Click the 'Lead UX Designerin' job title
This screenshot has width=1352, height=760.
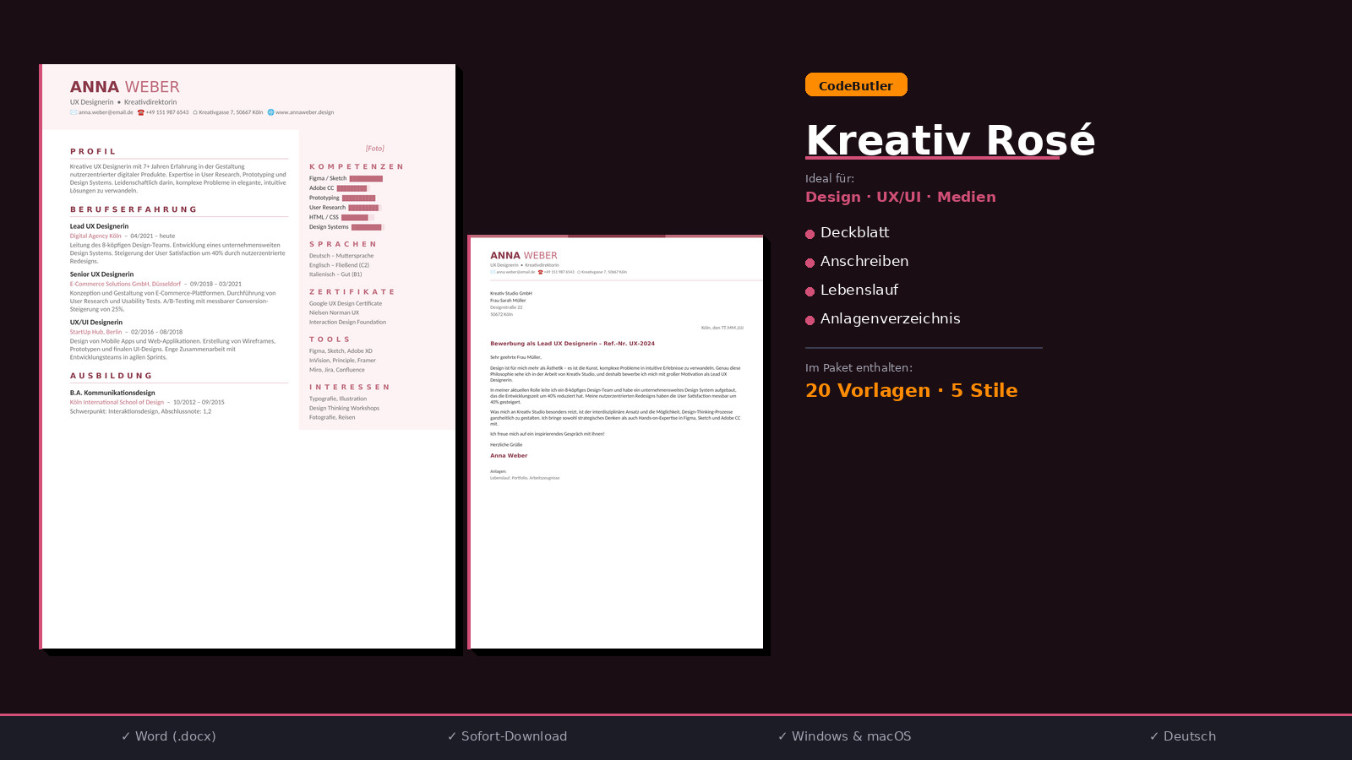tap(99, 226)
